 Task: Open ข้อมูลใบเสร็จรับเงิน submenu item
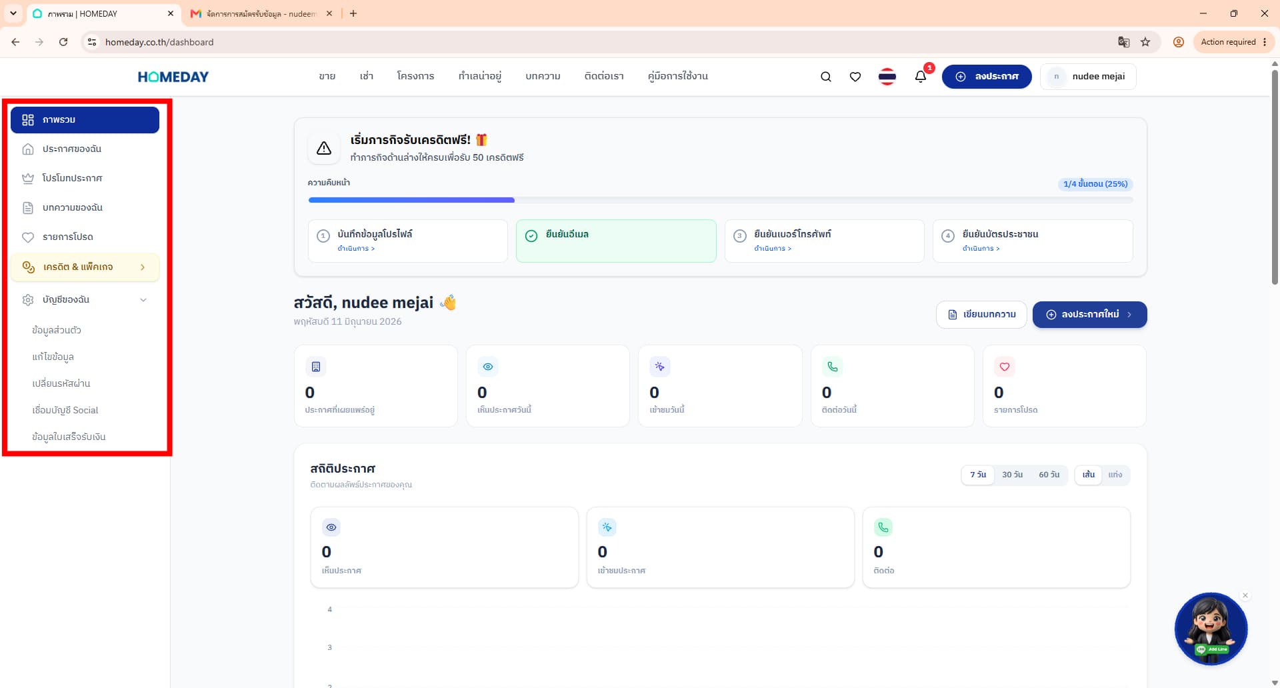pos(69,437)
